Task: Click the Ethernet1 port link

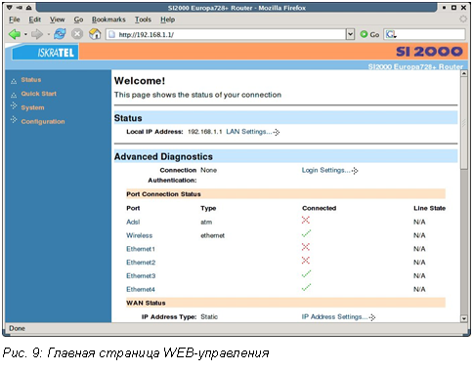Action: coord(141,249)
